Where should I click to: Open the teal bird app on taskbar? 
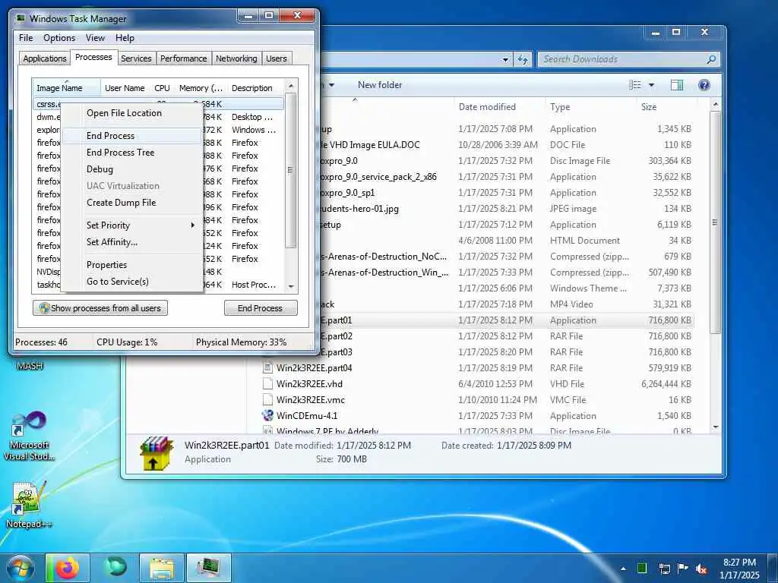[115, 568]
